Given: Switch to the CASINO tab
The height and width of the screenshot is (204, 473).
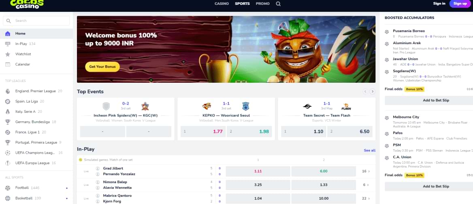Looking at the screenshot, I should [x=222, y=4].
